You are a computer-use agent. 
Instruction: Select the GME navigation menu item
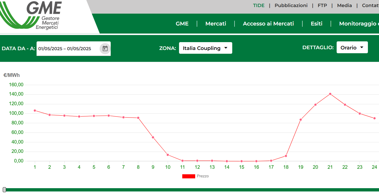[182, 24]
